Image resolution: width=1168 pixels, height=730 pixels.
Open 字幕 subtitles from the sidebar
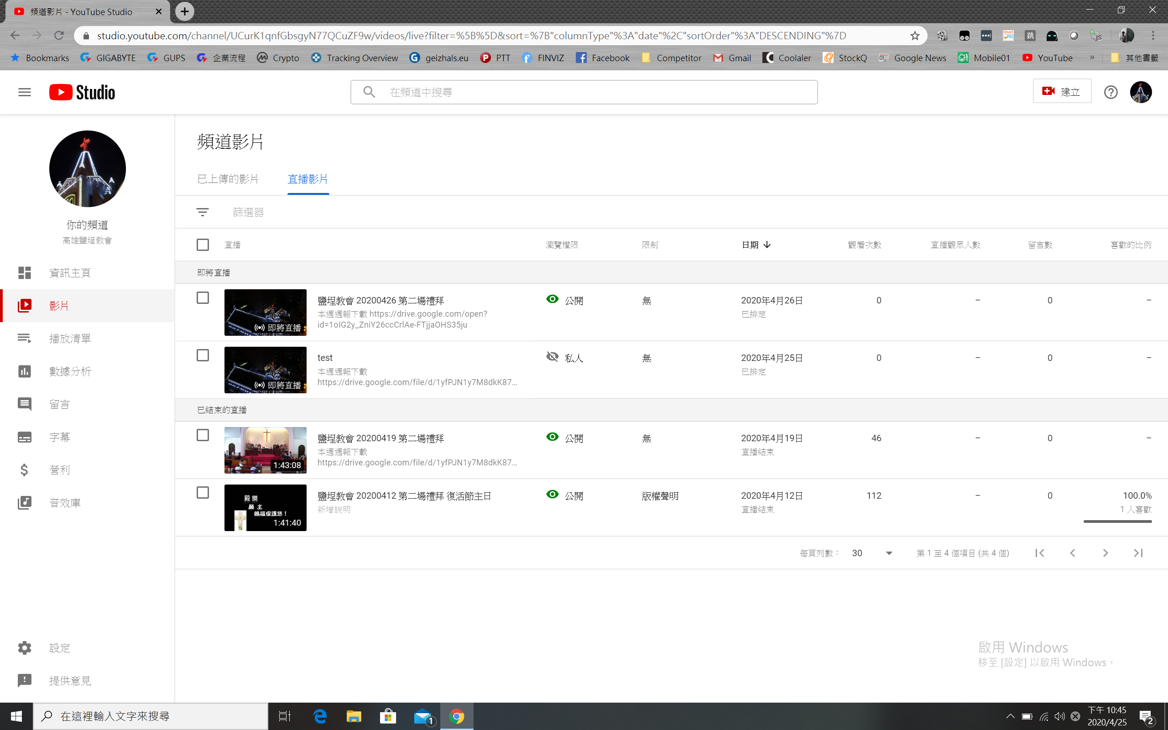tap(60, 437)
